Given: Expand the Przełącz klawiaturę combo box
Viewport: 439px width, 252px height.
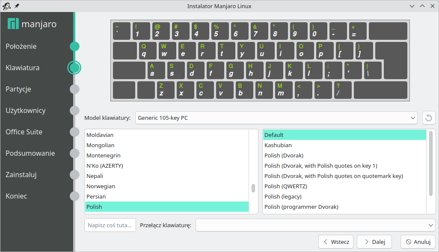Looking at the screenshot, I should tap(315, 225).
